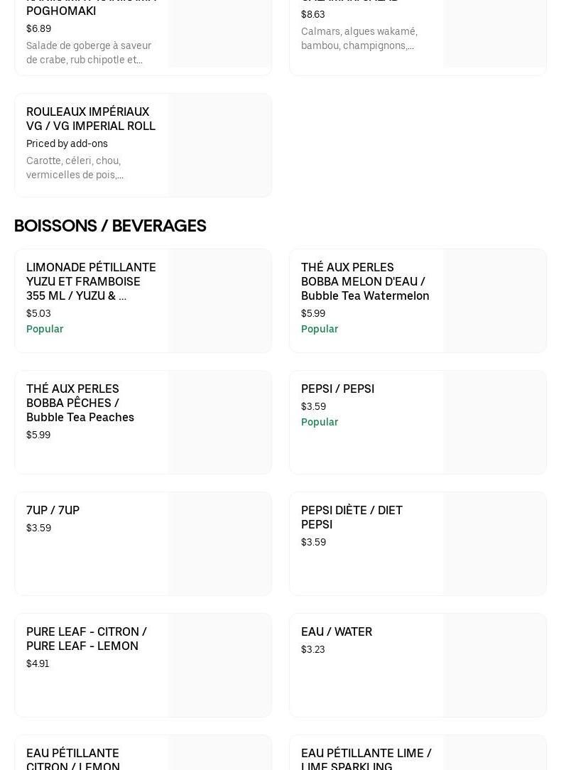The height and width of the screenshot is (770, 571).
Task: Click the Eau / Water image thumbnail
Action: point(494,665)
